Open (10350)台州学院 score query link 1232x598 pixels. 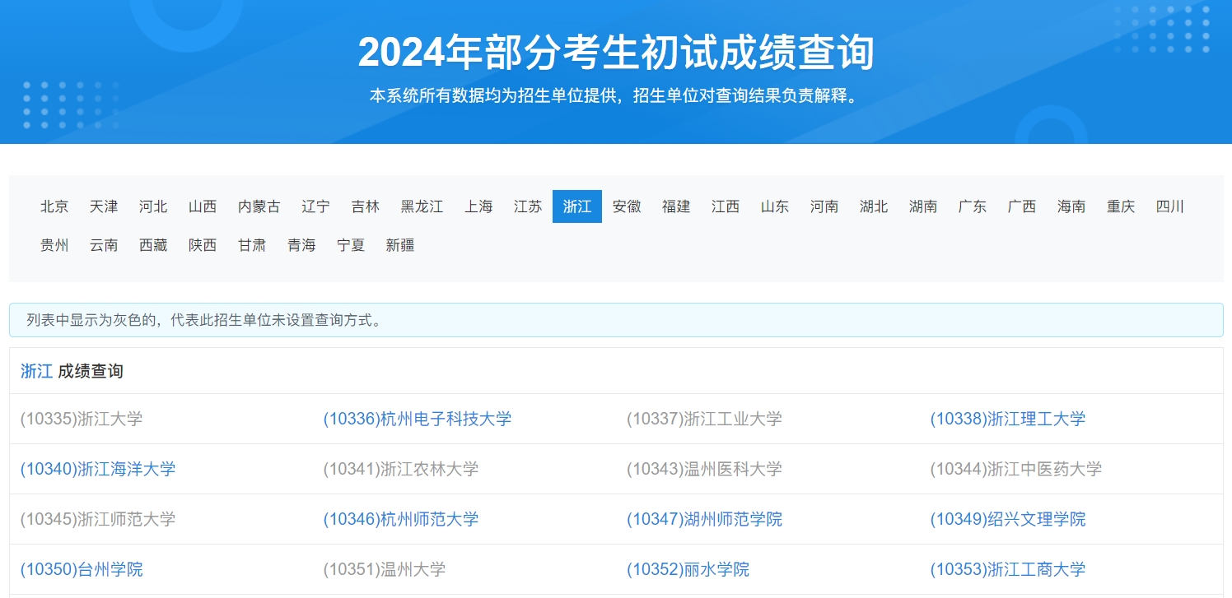click(82, 569)
